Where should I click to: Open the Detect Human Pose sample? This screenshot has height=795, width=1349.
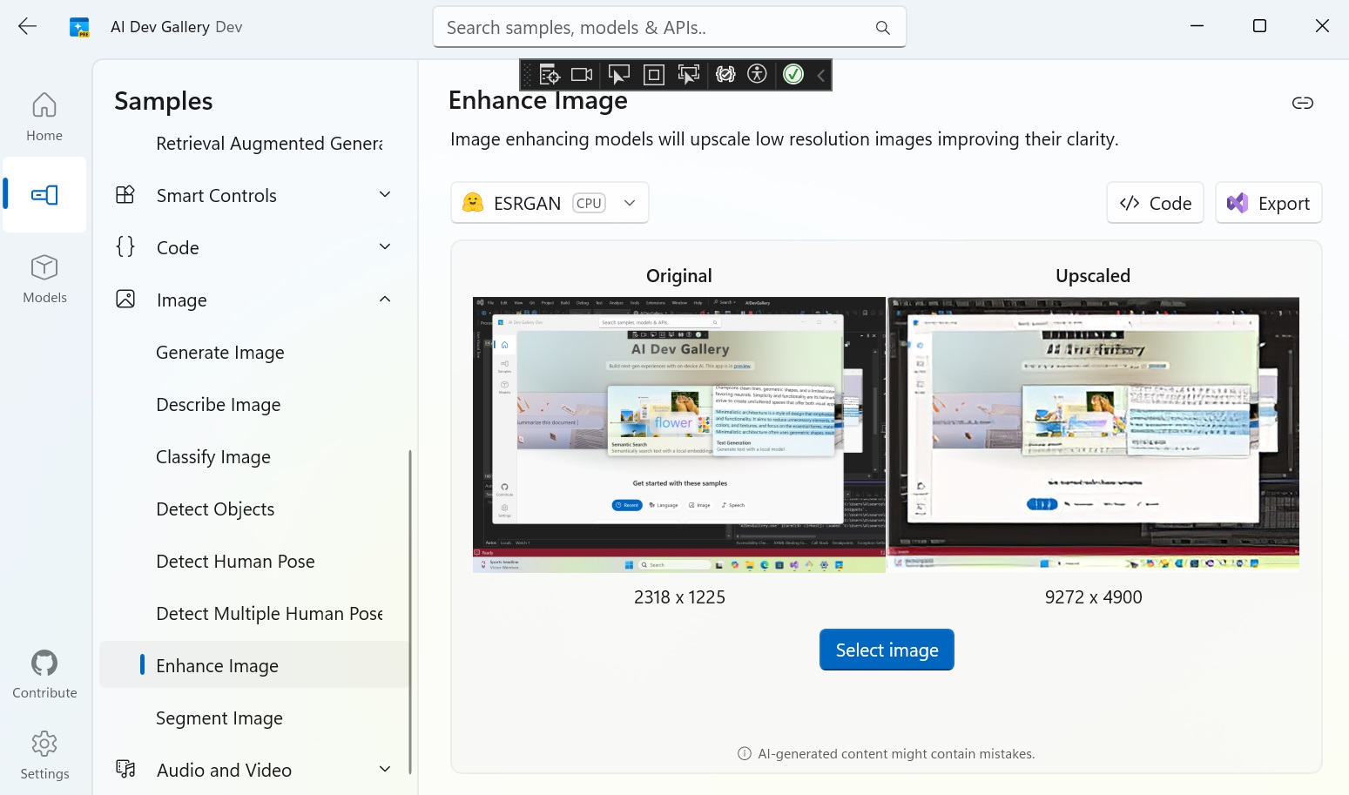click(235, 561)
